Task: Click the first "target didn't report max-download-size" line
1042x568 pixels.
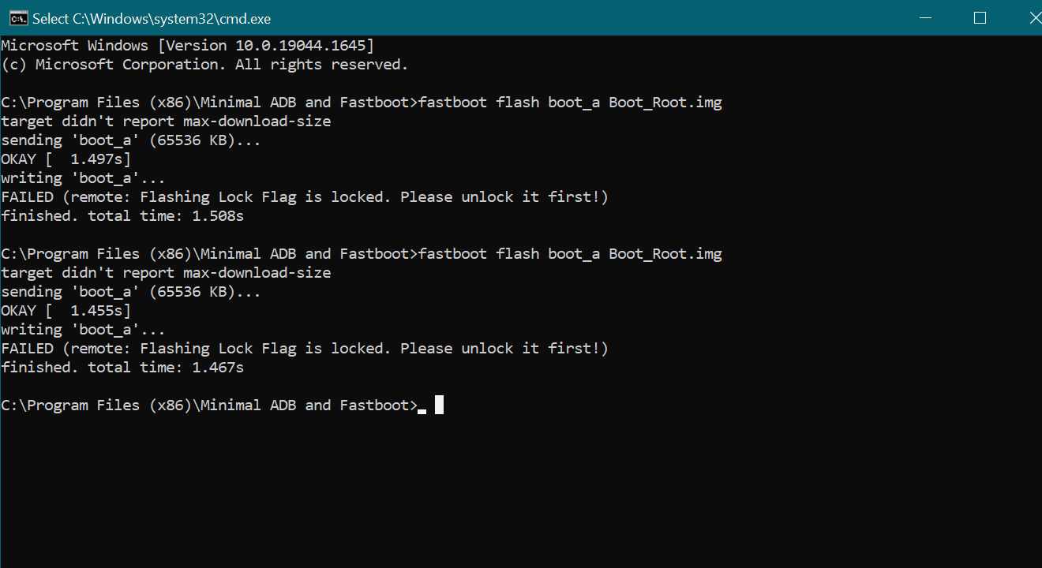Action: pos(166,121)
